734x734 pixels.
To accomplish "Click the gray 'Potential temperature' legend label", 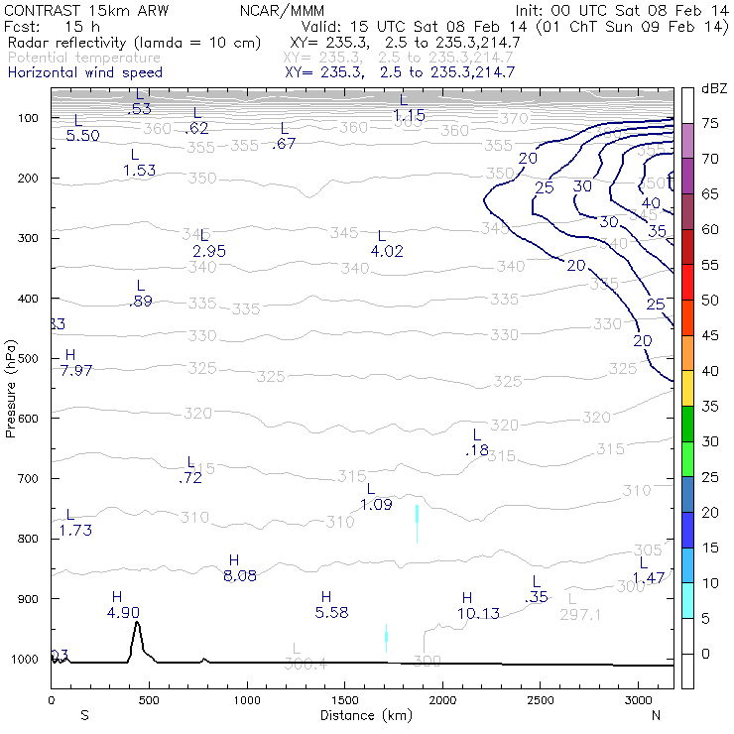I will [84, 58].
